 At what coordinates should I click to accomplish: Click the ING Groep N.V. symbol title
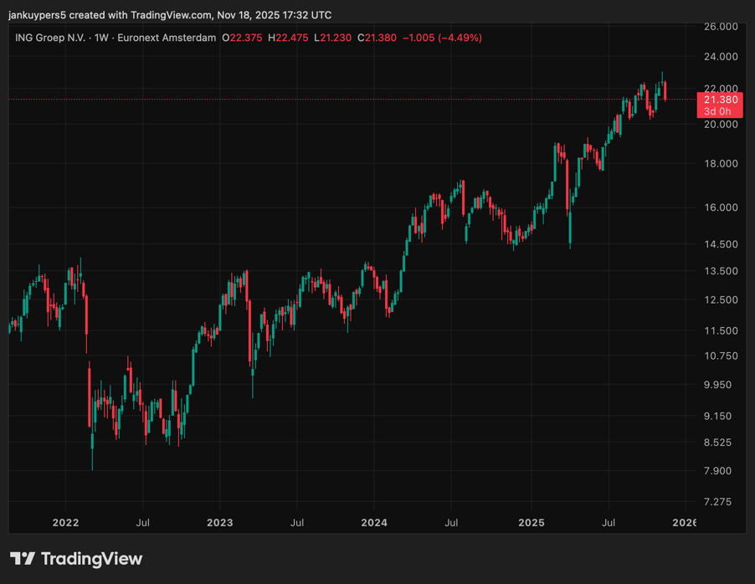[x=50, y=38]
